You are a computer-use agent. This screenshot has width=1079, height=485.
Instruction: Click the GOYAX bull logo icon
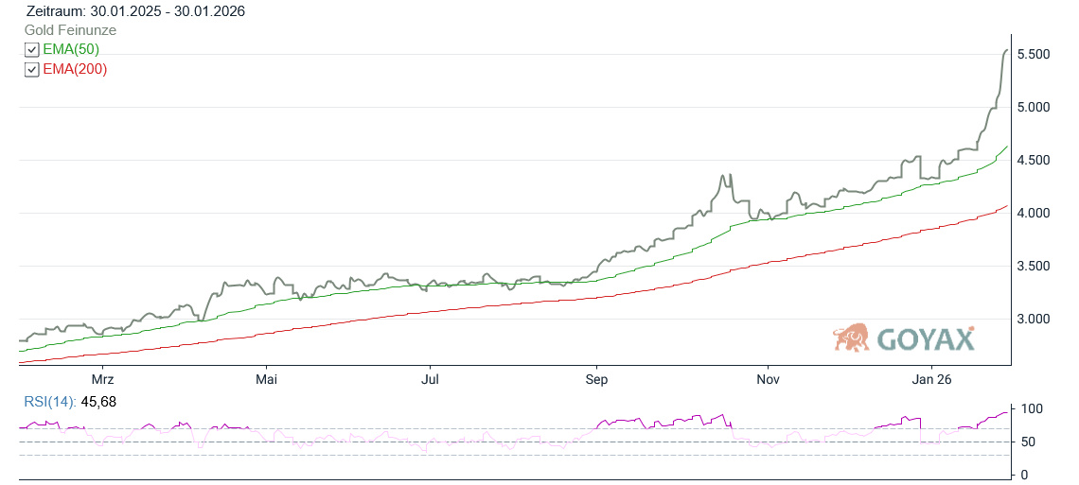[851, 338]
